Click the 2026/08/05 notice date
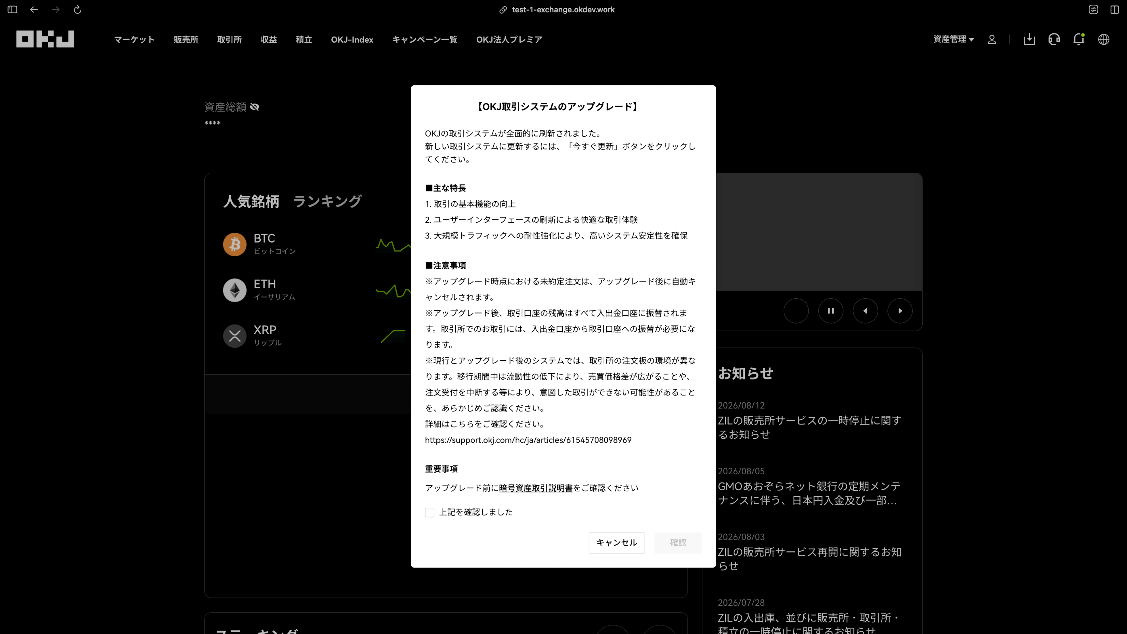The image size is (1127, 634). (x=741, y=471)
